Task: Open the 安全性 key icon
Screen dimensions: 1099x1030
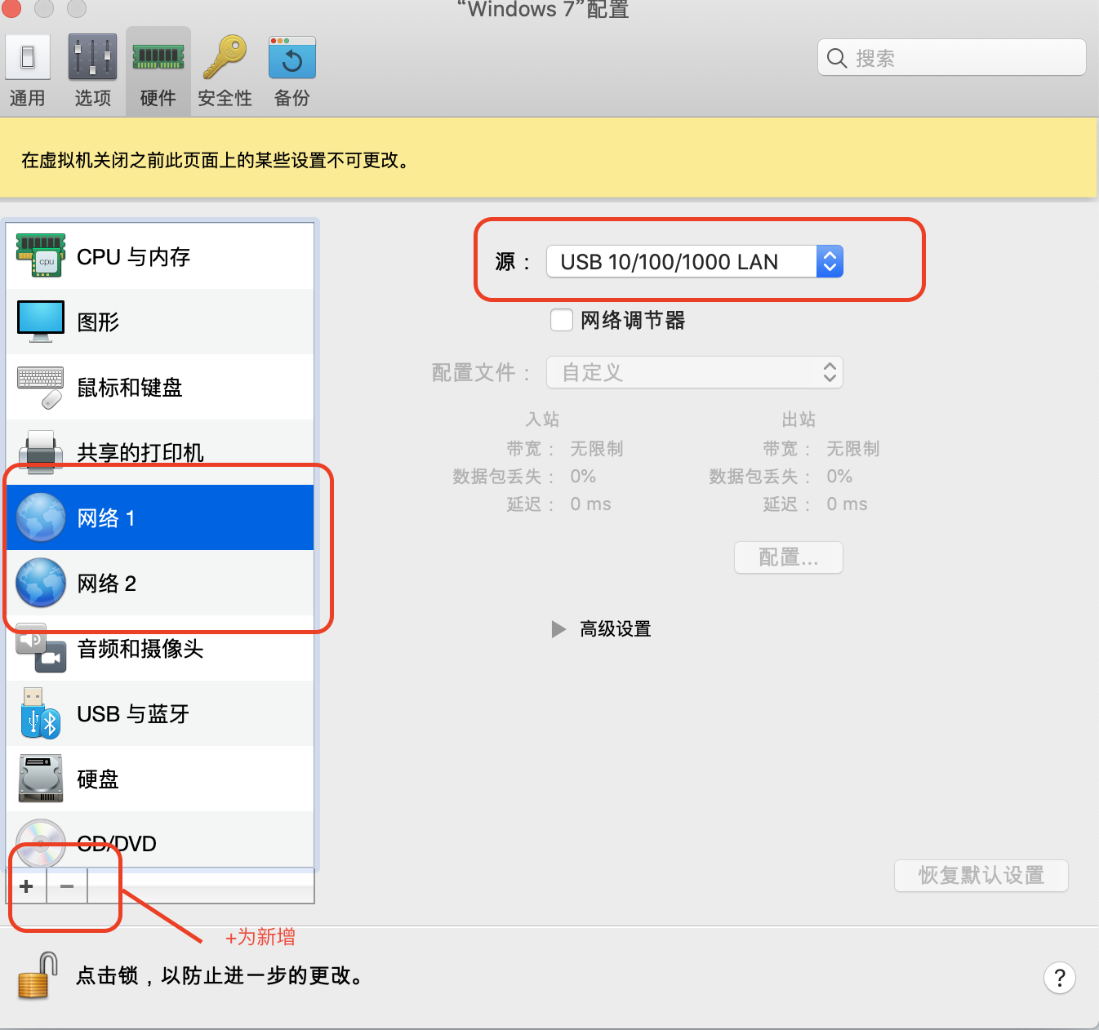Action: click(x=225, y=57)
